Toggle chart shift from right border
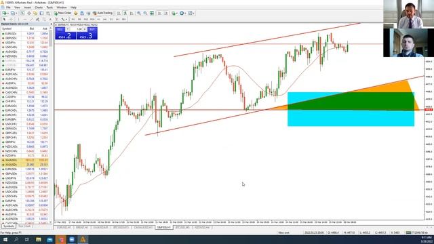Image resolution: width=434 pixels, height=244 pixels. (166, 13)
